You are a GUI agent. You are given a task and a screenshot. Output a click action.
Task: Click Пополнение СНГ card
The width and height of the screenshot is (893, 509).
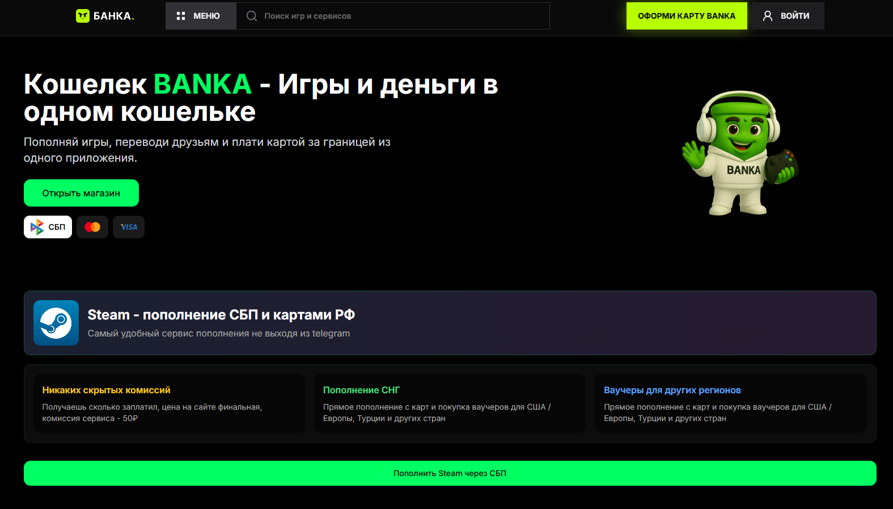(450, 403)
